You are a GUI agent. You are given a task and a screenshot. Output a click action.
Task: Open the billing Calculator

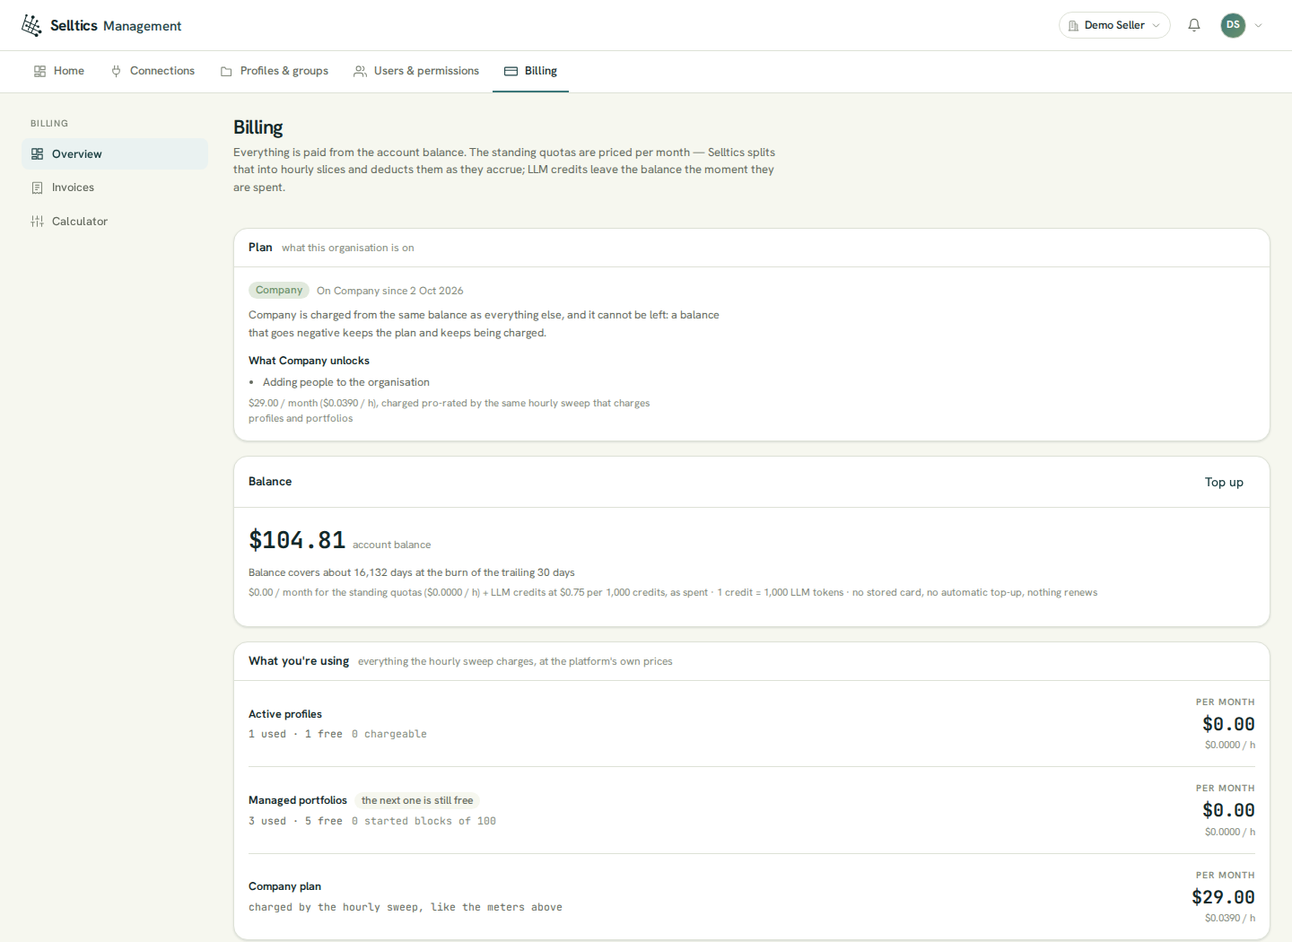tap(115, 222)
